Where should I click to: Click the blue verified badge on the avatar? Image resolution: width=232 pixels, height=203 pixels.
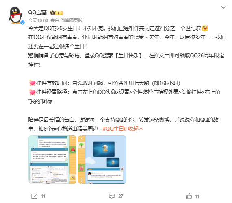[22, 22]
